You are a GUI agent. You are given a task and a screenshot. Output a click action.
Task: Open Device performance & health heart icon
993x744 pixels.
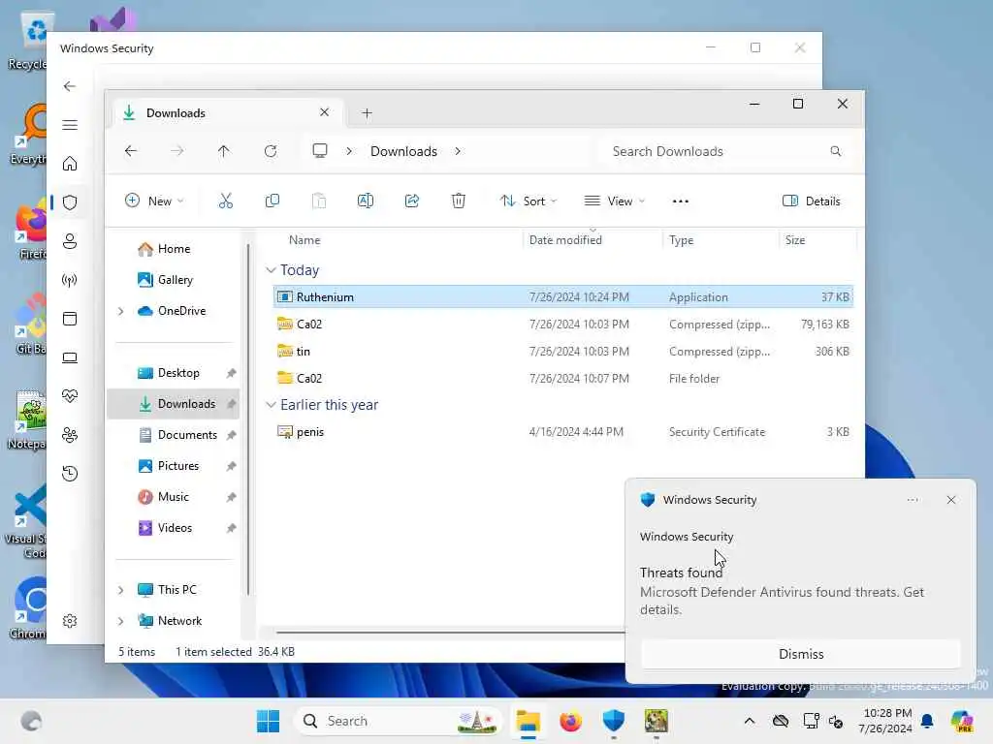click(x=70, y=396)
